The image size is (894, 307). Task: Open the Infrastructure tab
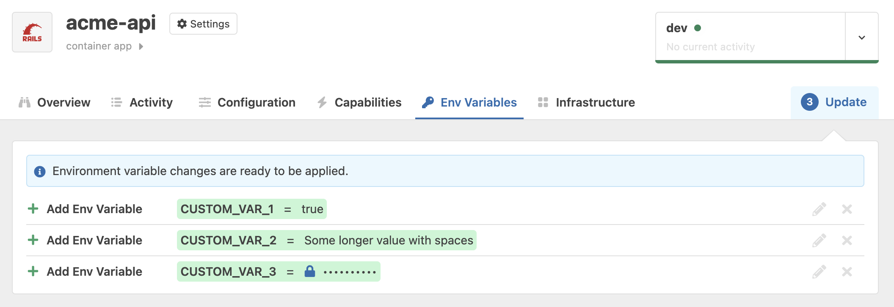click(595, 102)
